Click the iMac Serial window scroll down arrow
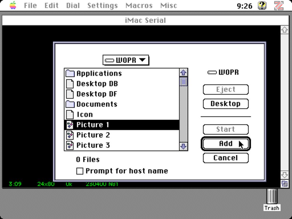The height and width of the screenshot is (219, 292). tap(284, 175)
